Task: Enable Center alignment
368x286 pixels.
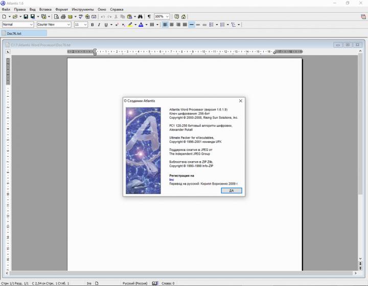Action: (172, 25)
